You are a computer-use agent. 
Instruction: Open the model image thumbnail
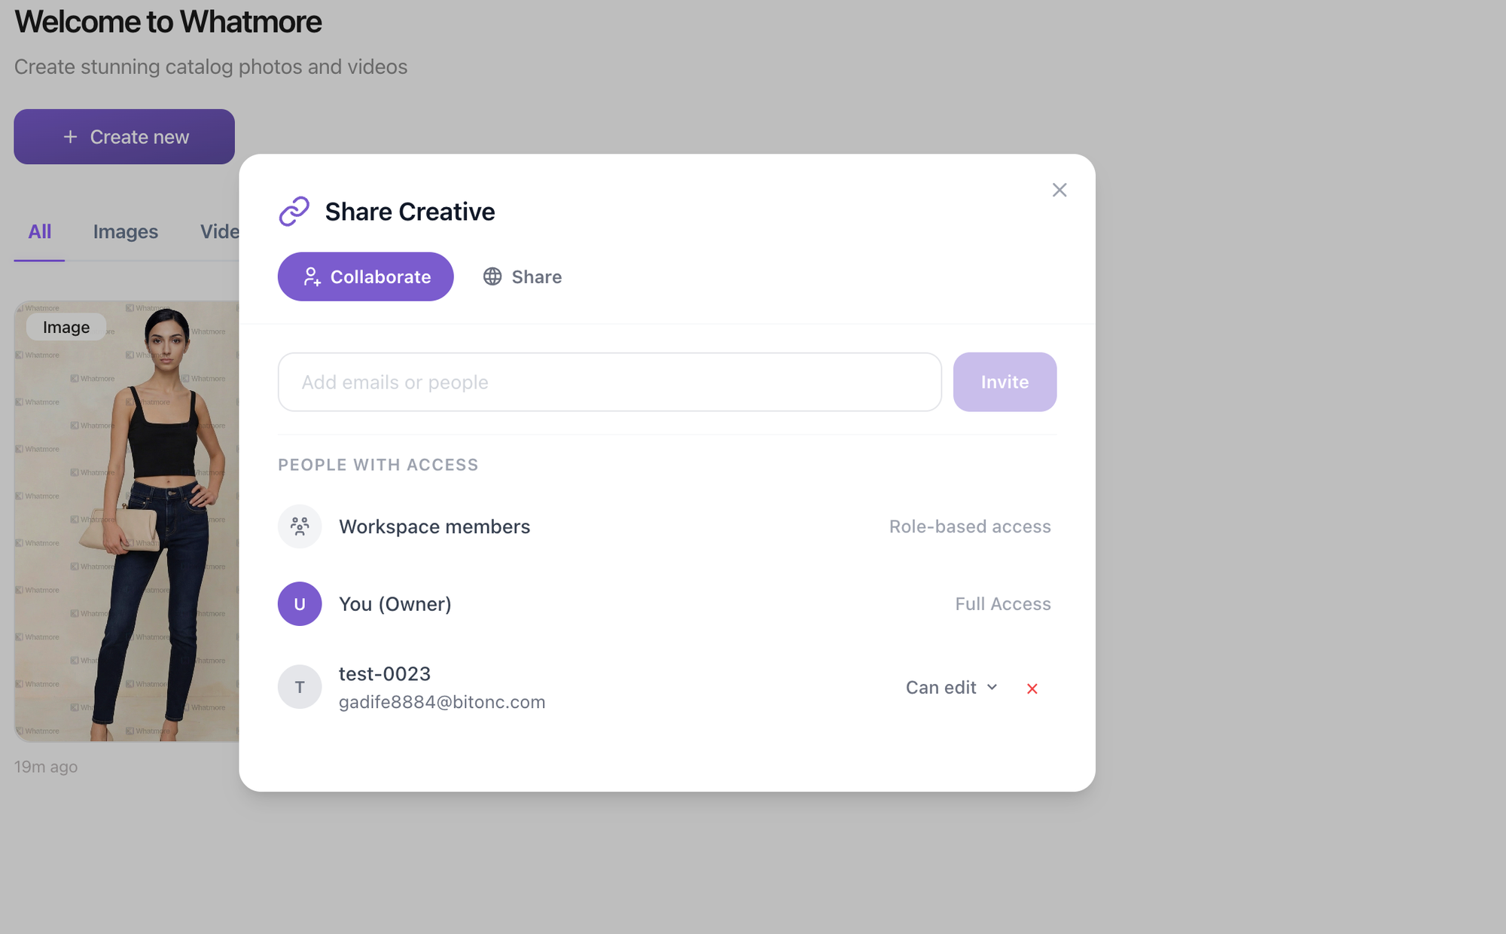[x=127, y=521]
